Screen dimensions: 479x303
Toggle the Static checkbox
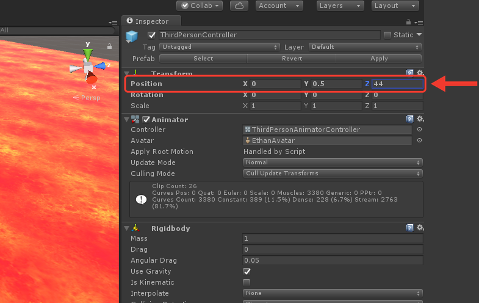tap(387, 35)
